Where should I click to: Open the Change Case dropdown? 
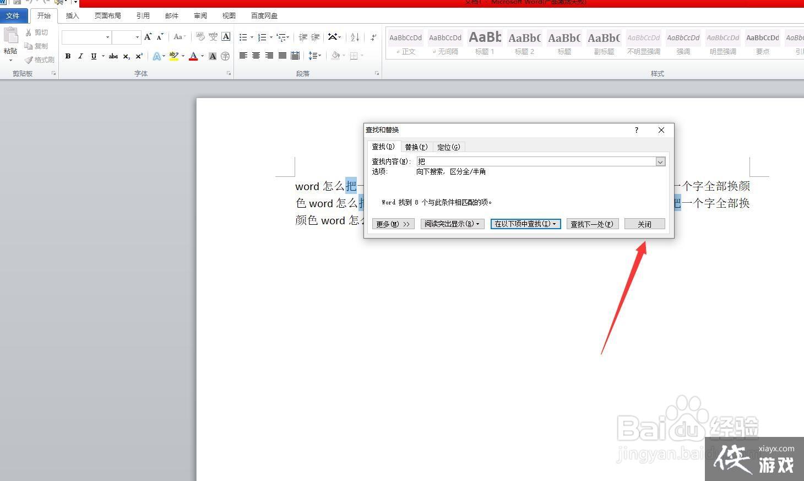pos(180,37)
